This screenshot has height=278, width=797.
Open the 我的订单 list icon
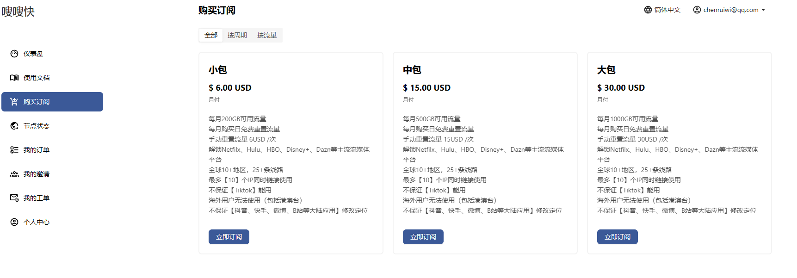click(14, 150)
